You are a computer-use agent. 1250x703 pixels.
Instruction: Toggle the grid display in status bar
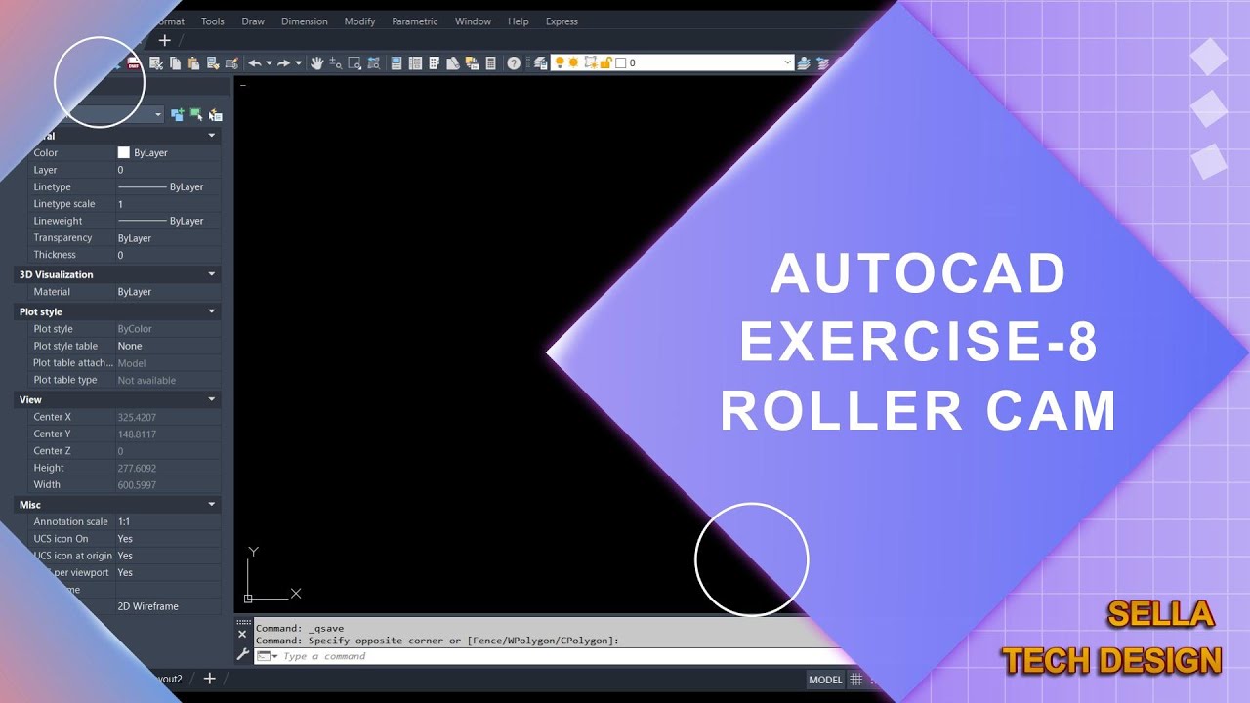click(855, 680)
